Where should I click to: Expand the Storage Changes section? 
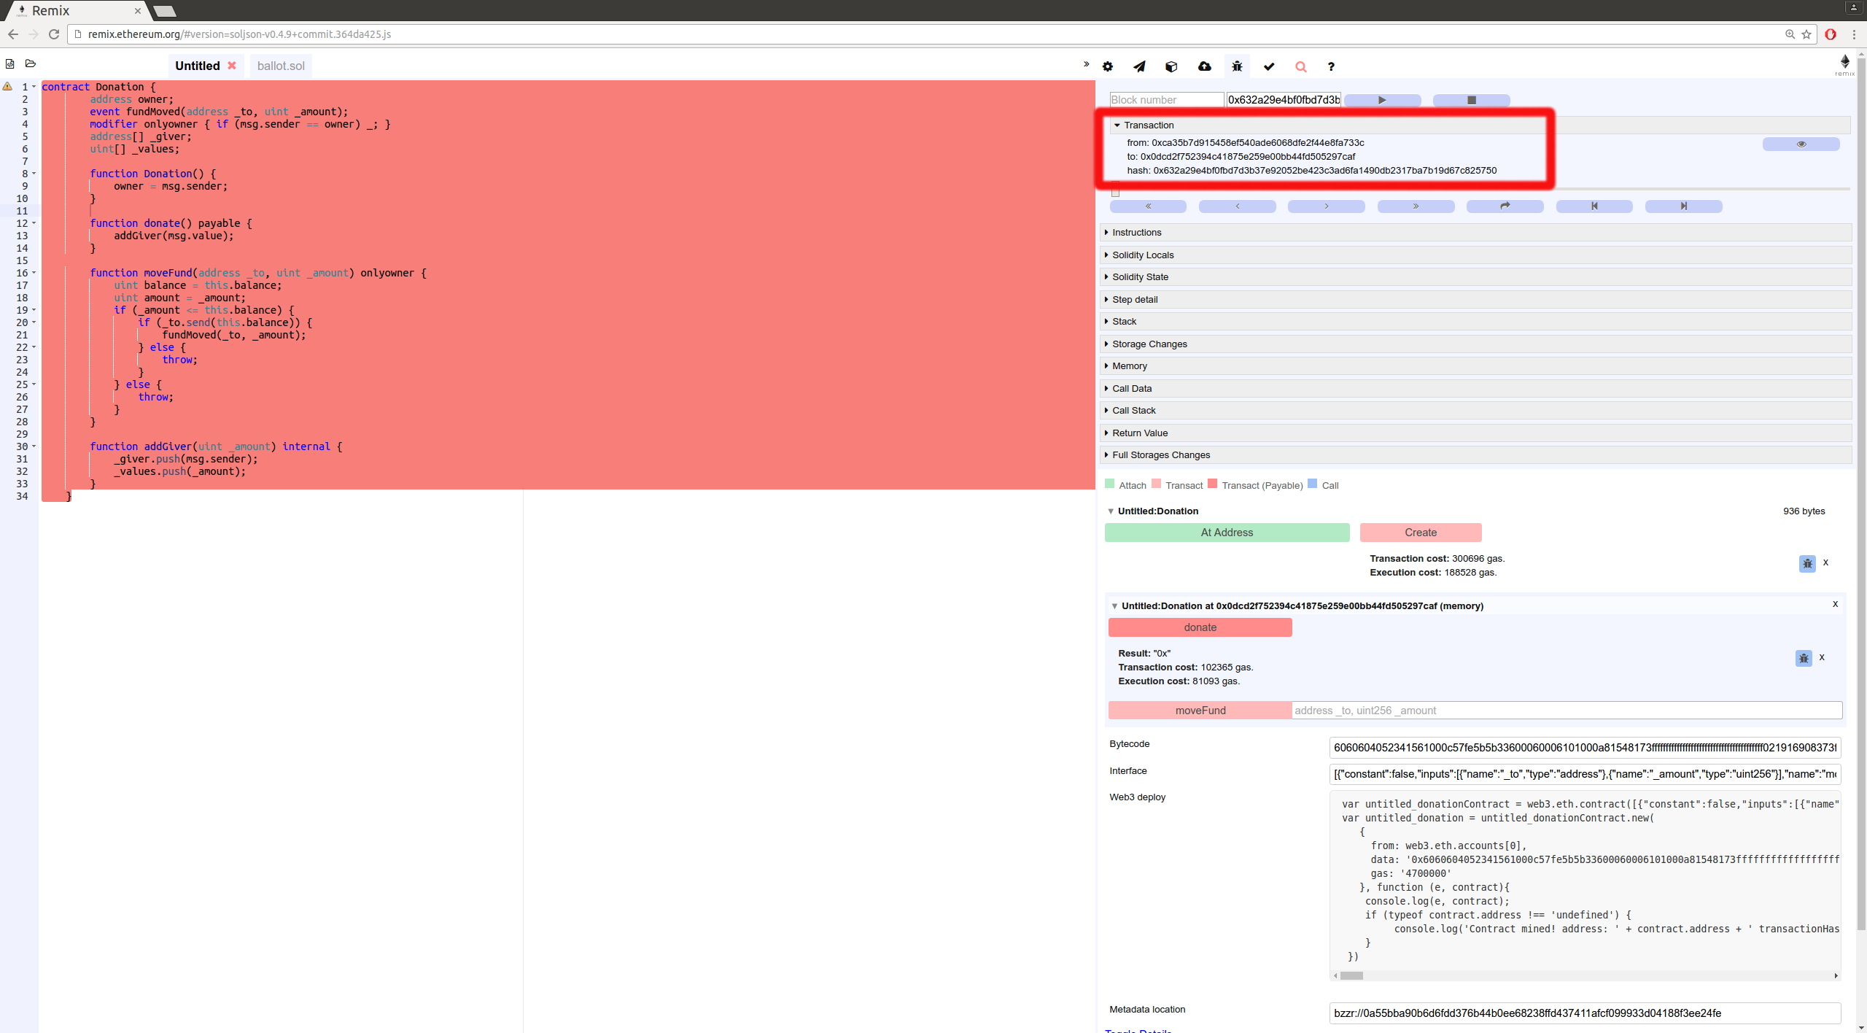click(1149, 344)
